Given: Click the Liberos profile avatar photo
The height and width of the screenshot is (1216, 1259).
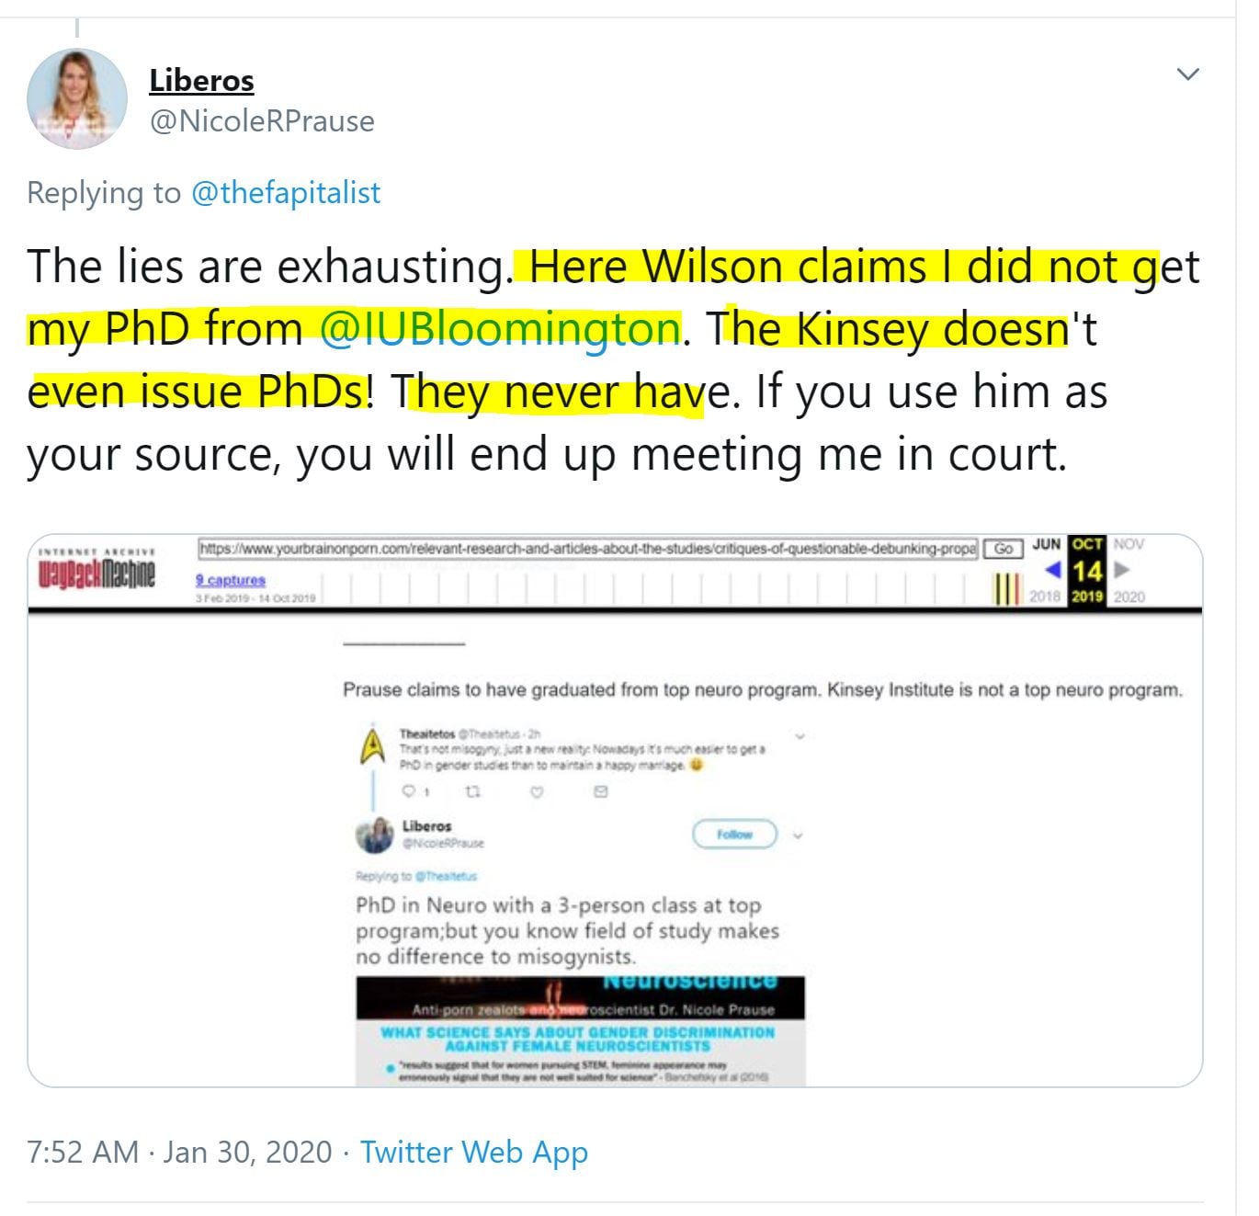Looking at the screenshot, I should click(77, 98).
